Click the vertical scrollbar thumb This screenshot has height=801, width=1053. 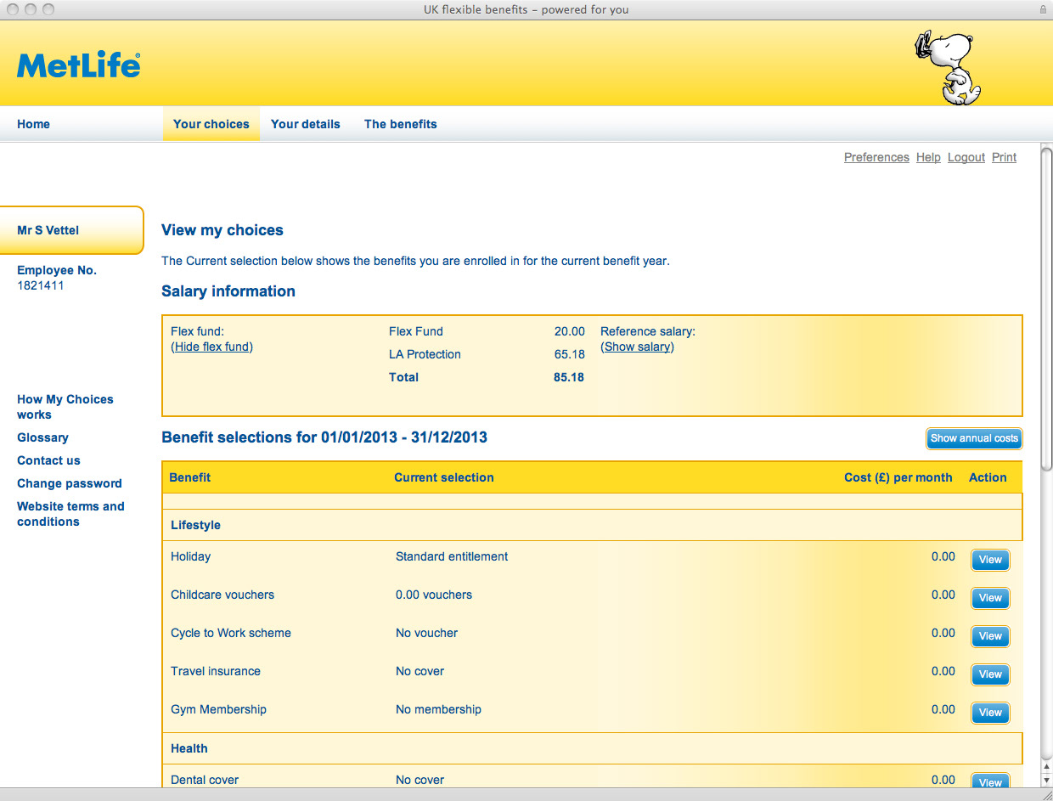(1046, 307)
